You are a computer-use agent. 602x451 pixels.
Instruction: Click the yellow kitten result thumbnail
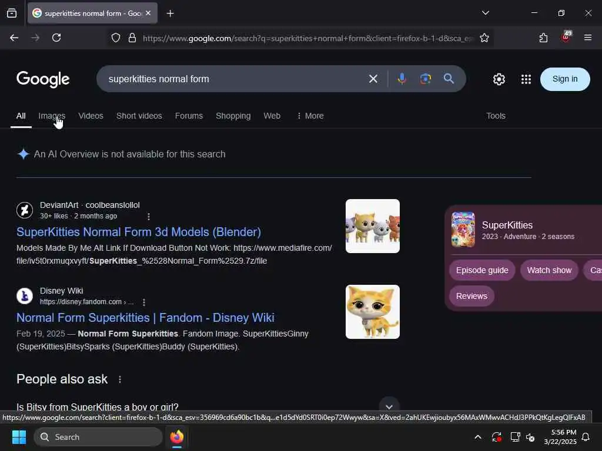(372, 312)
